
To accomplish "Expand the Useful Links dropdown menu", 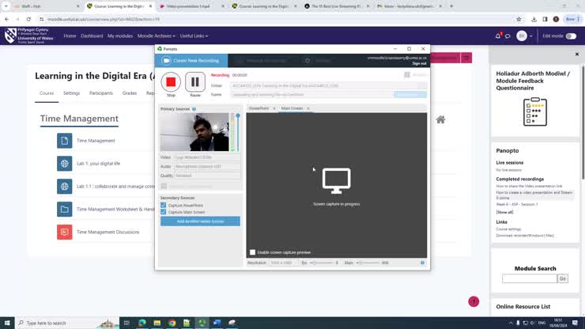I will (194, 36).
